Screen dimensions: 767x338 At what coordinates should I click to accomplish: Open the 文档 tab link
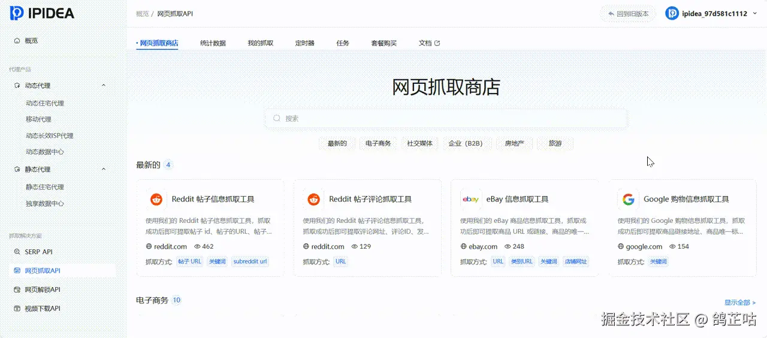425,43
